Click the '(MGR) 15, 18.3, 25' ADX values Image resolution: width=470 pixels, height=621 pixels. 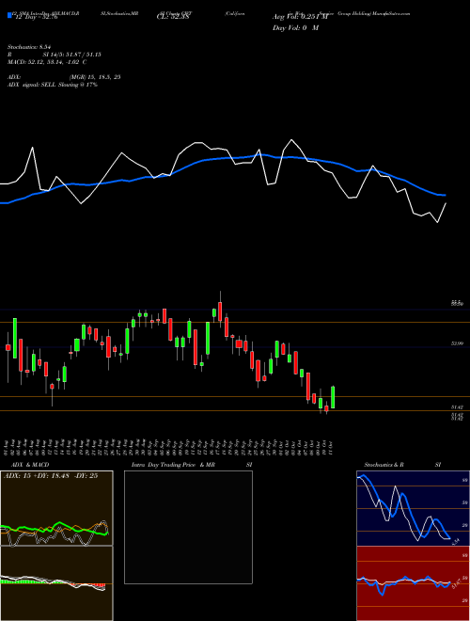click(x=95, y=77)
